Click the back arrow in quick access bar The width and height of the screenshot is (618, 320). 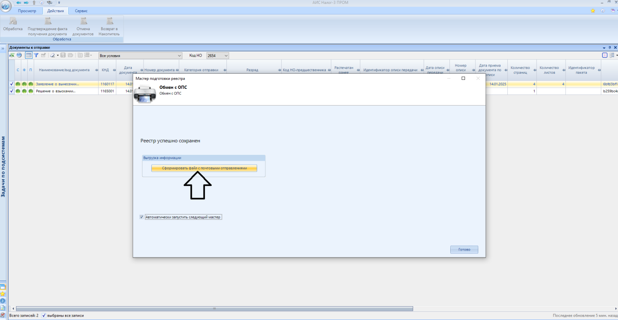[19, 3]
